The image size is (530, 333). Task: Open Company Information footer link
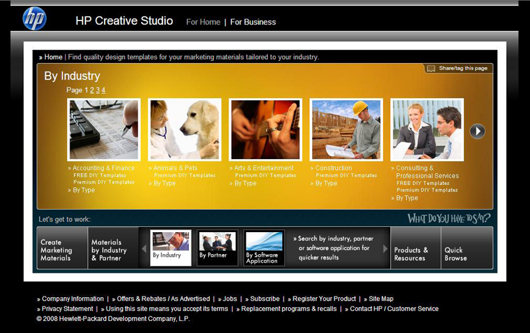[x=73, y=299]
